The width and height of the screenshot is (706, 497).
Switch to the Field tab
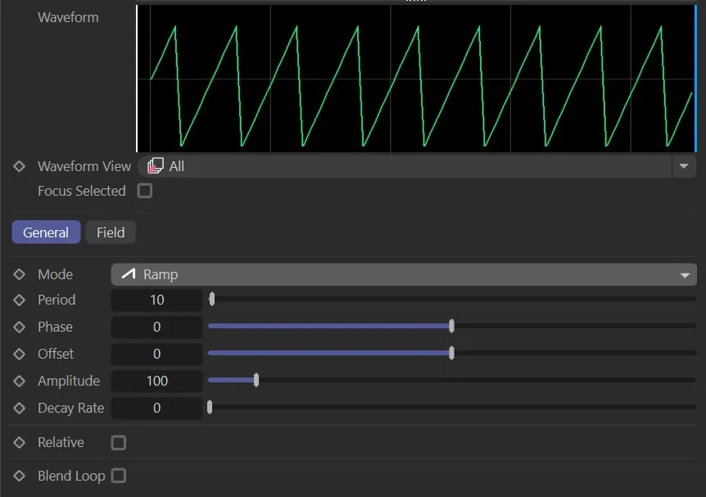tap(111, 232)
